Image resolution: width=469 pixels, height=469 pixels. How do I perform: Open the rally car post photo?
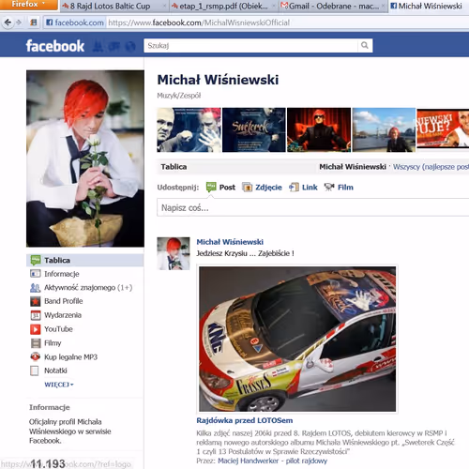[x=297, y=339]
